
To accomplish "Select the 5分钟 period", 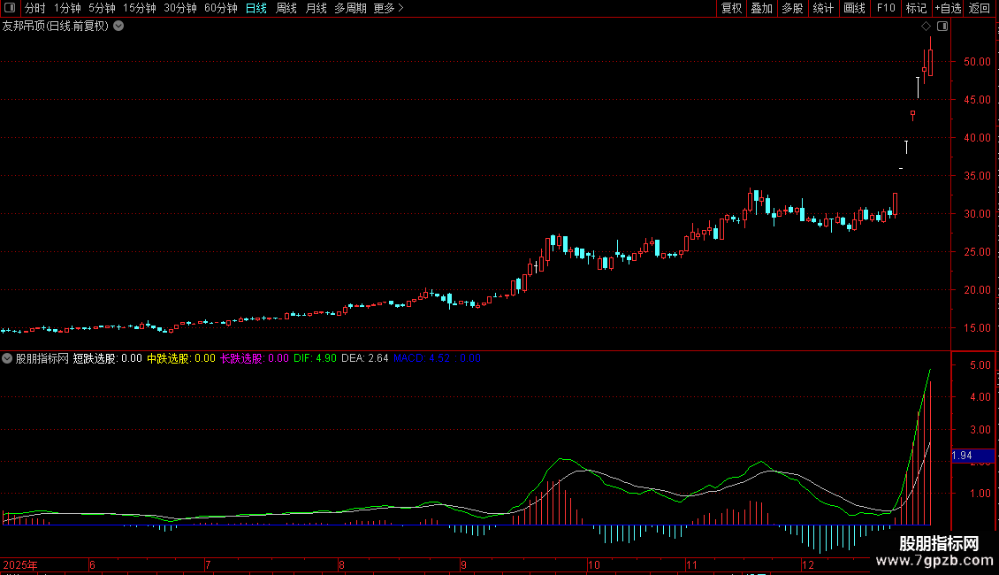I will [x=102, y=8].
